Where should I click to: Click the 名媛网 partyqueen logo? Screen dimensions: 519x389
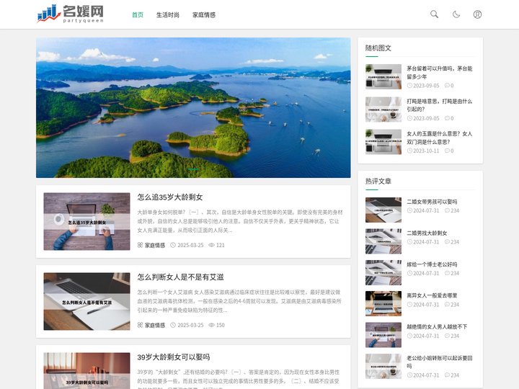71,14
